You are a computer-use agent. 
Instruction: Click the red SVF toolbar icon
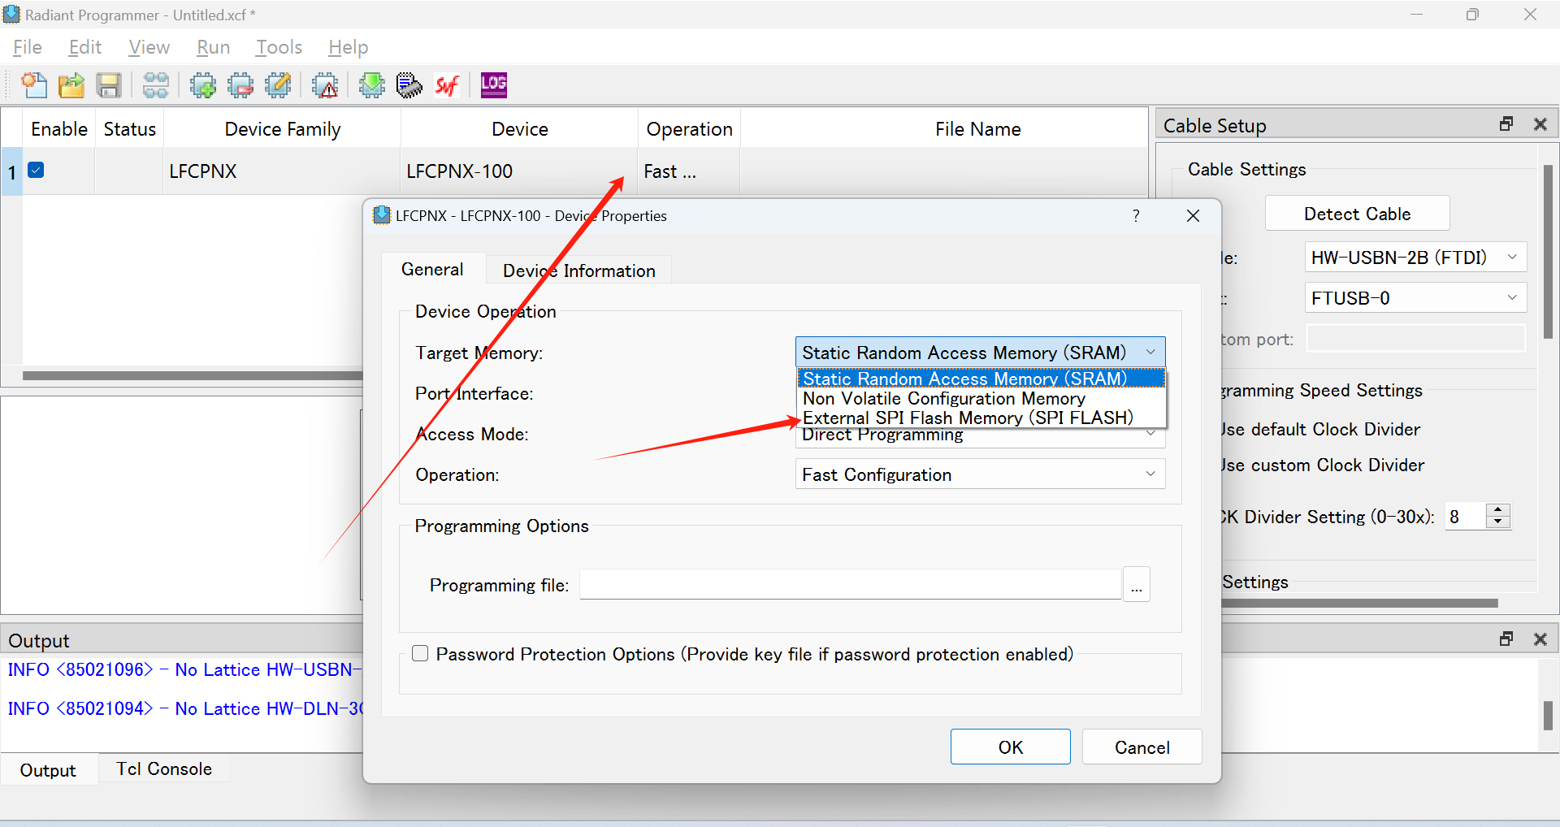(447, 85)
